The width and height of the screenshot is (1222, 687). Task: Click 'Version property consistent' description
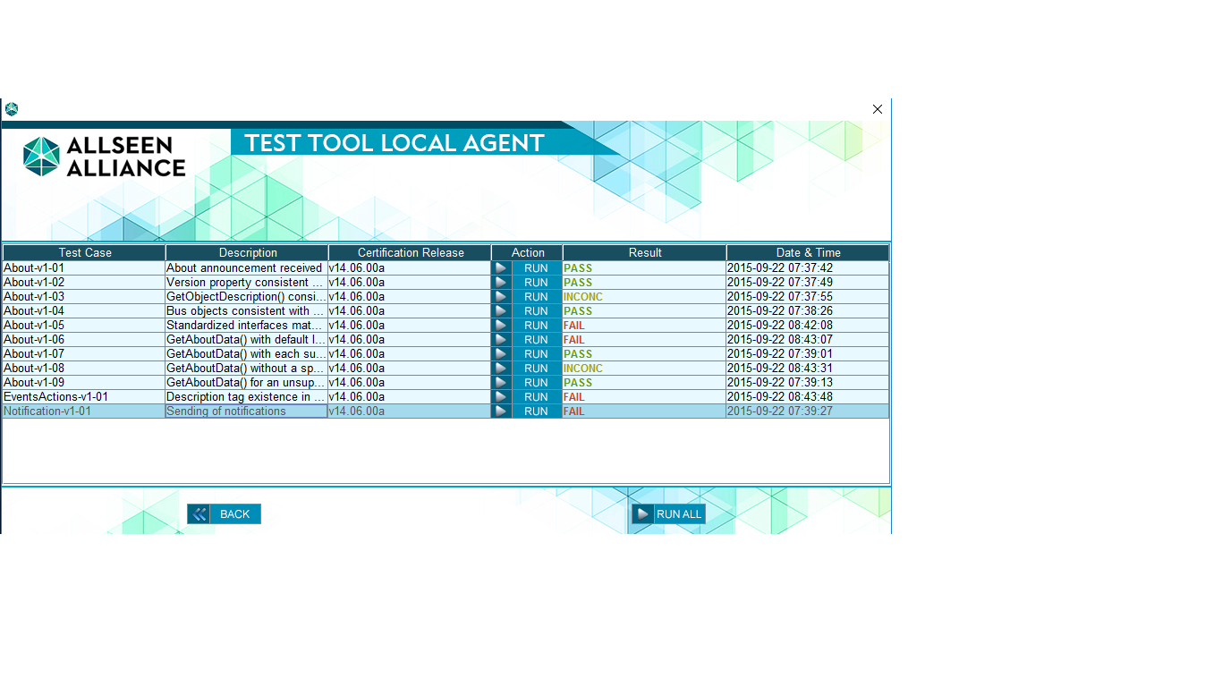click(x=247, y=282)
